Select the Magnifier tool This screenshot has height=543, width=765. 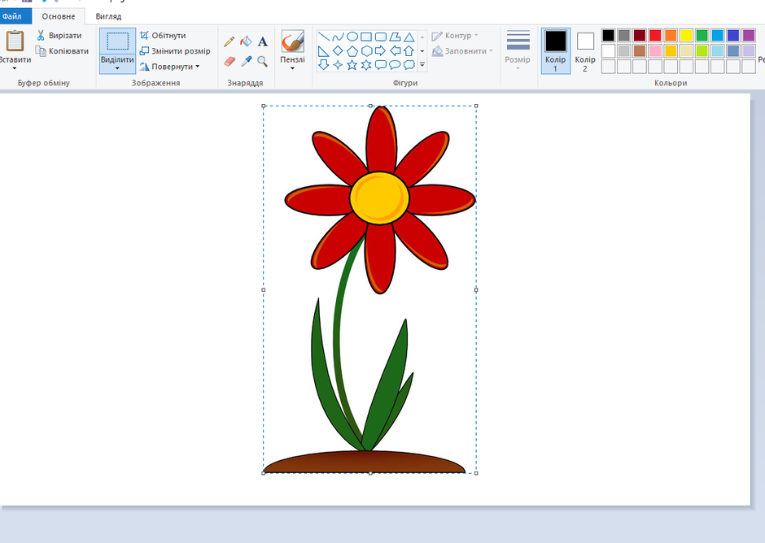tap(263, 62)
